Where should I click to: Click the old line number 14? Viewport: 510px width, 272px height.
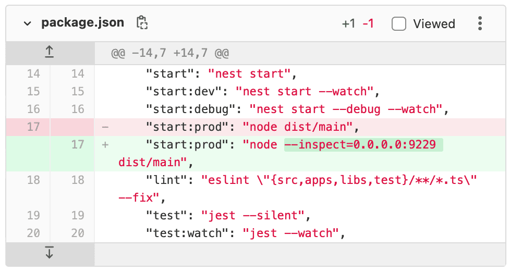(x=33, y=74)
